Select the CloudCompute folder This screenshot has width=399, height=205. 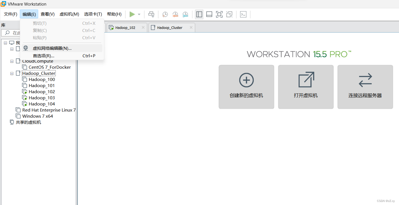(x=38, y=61)
